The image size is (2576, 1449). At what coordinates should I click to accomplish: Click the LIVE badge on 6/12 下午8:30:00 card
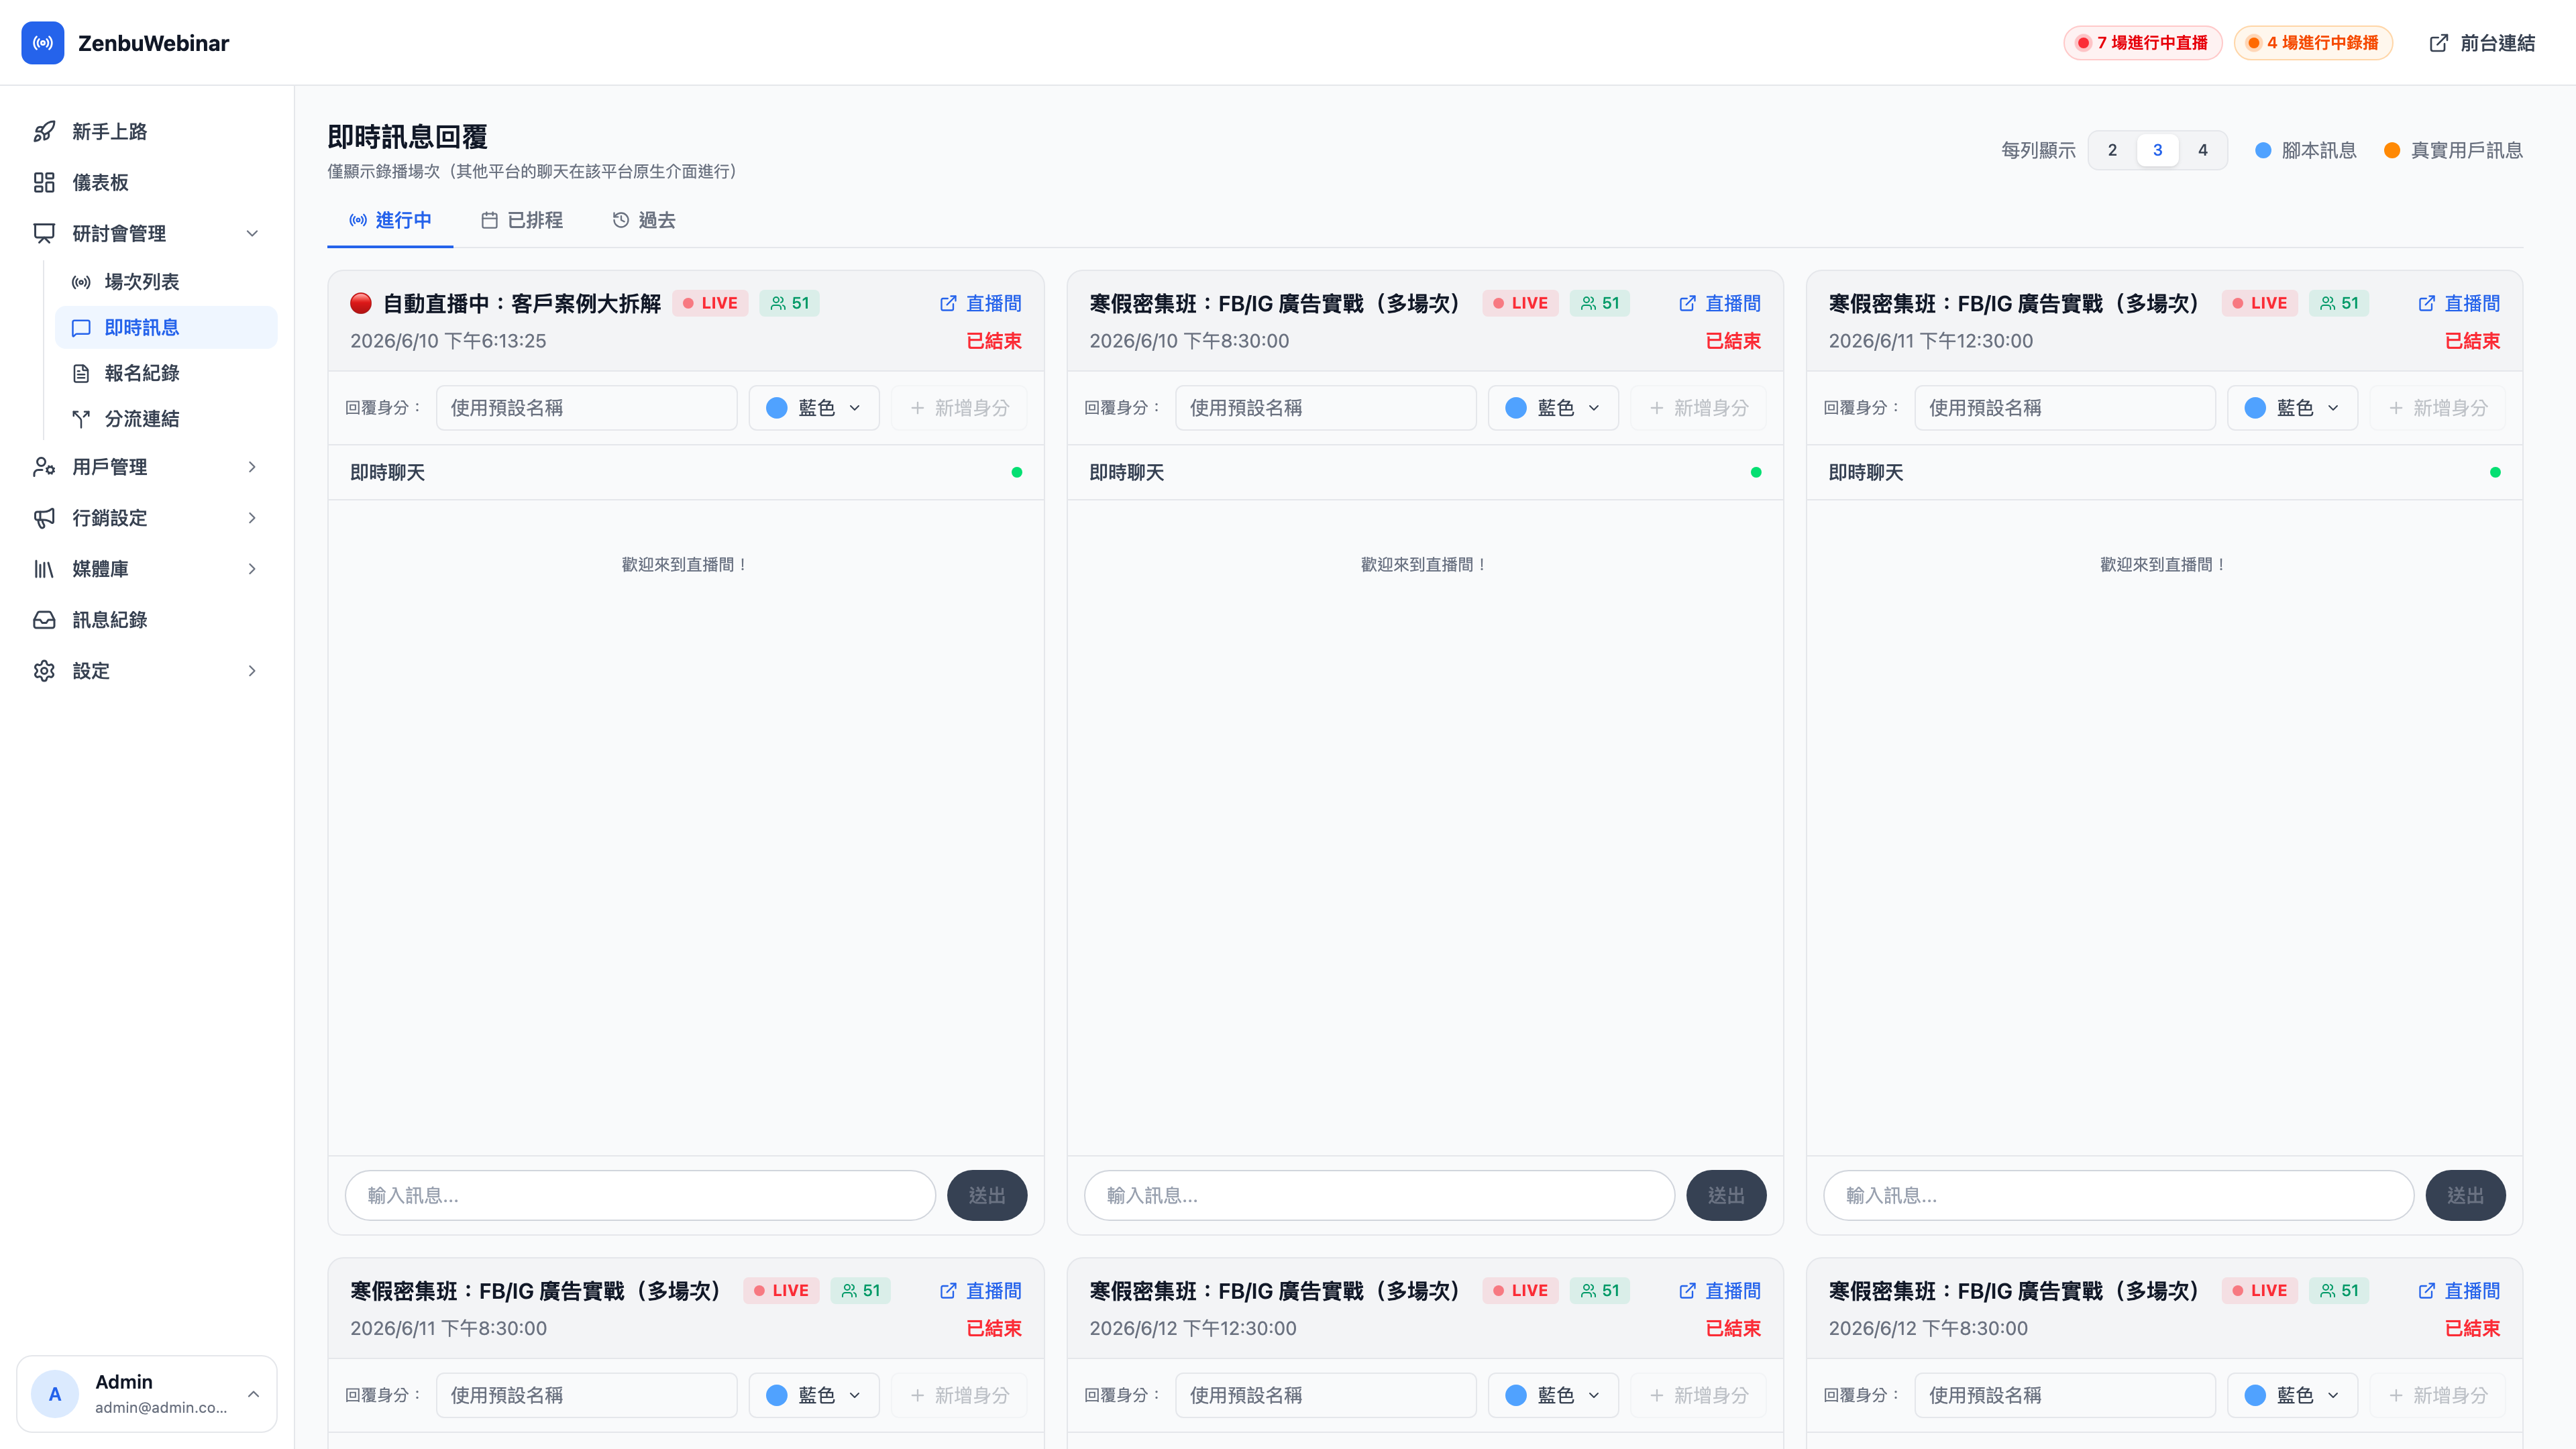pos(2259,1291)
